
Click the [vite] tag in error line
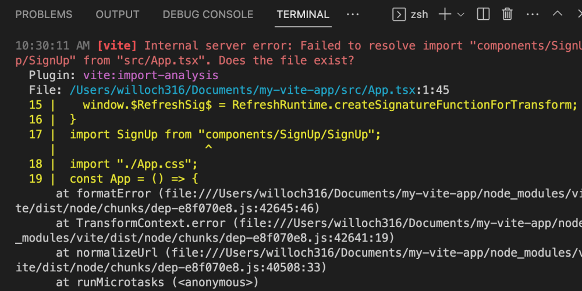117,45
